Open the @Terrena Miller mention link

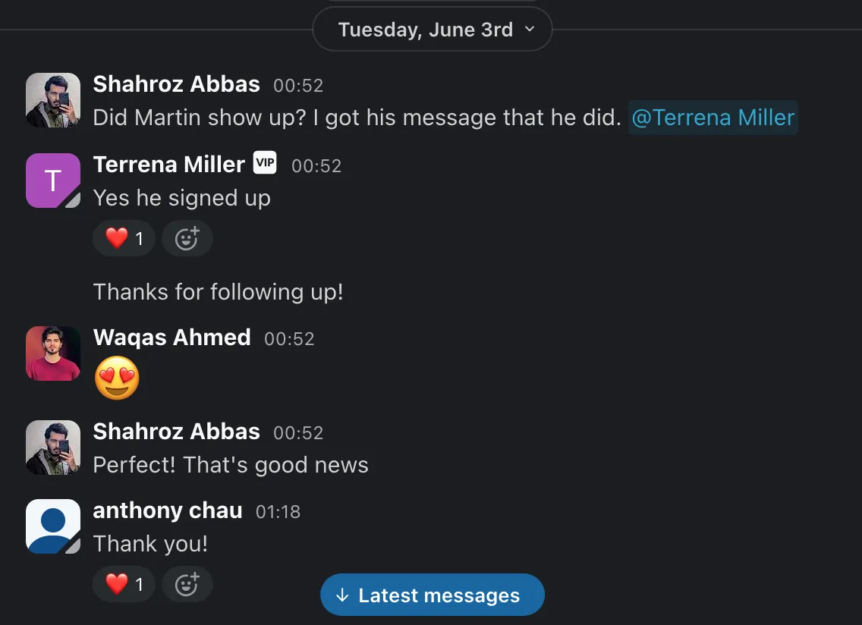(x=713, y=118)
